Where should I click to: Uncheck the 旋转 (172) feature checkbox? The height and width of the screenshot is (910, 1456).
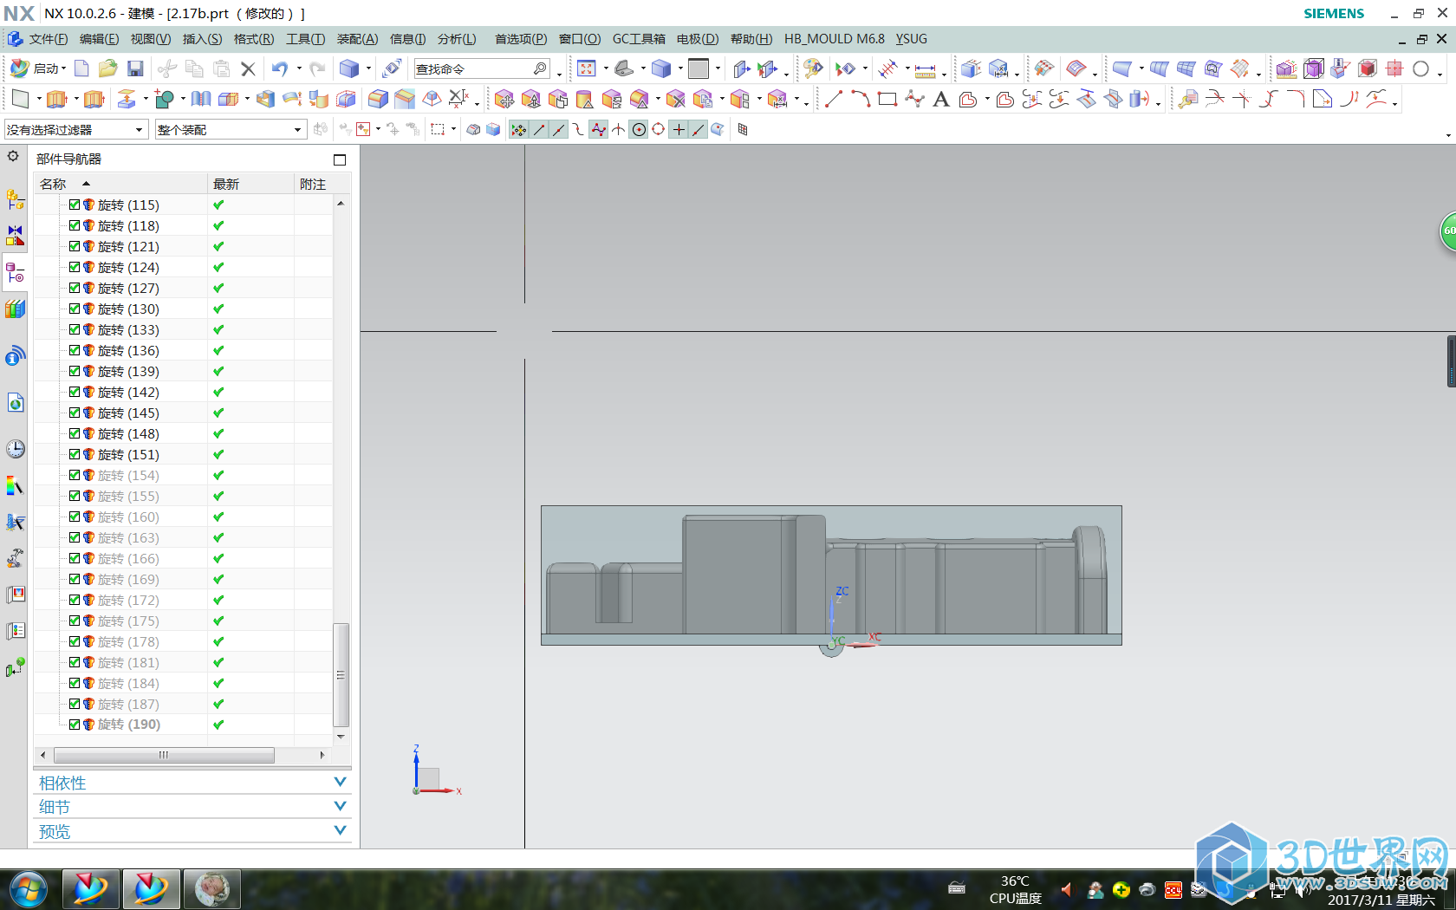pyautogui.click(x=75, y=601)
